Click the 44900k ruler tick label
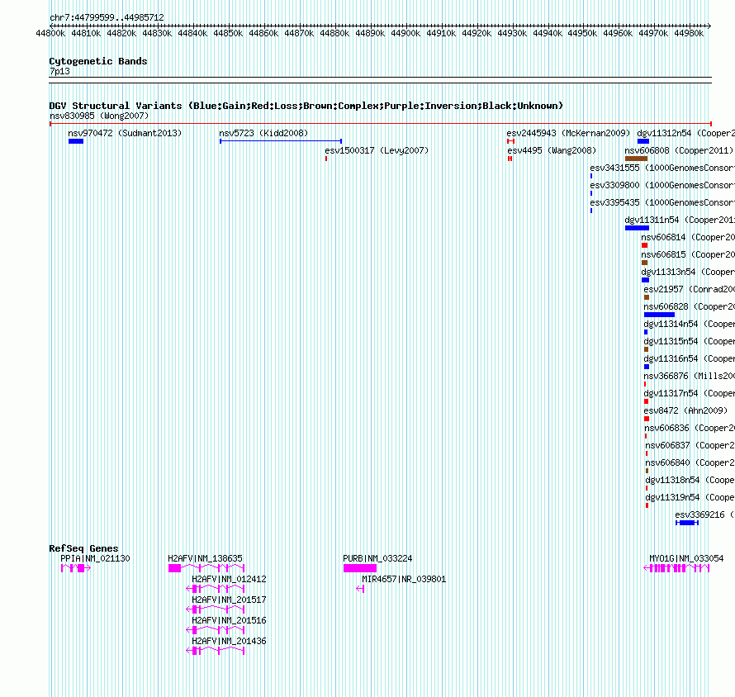This screenshot has width=735, height=697. click(405, 33)
